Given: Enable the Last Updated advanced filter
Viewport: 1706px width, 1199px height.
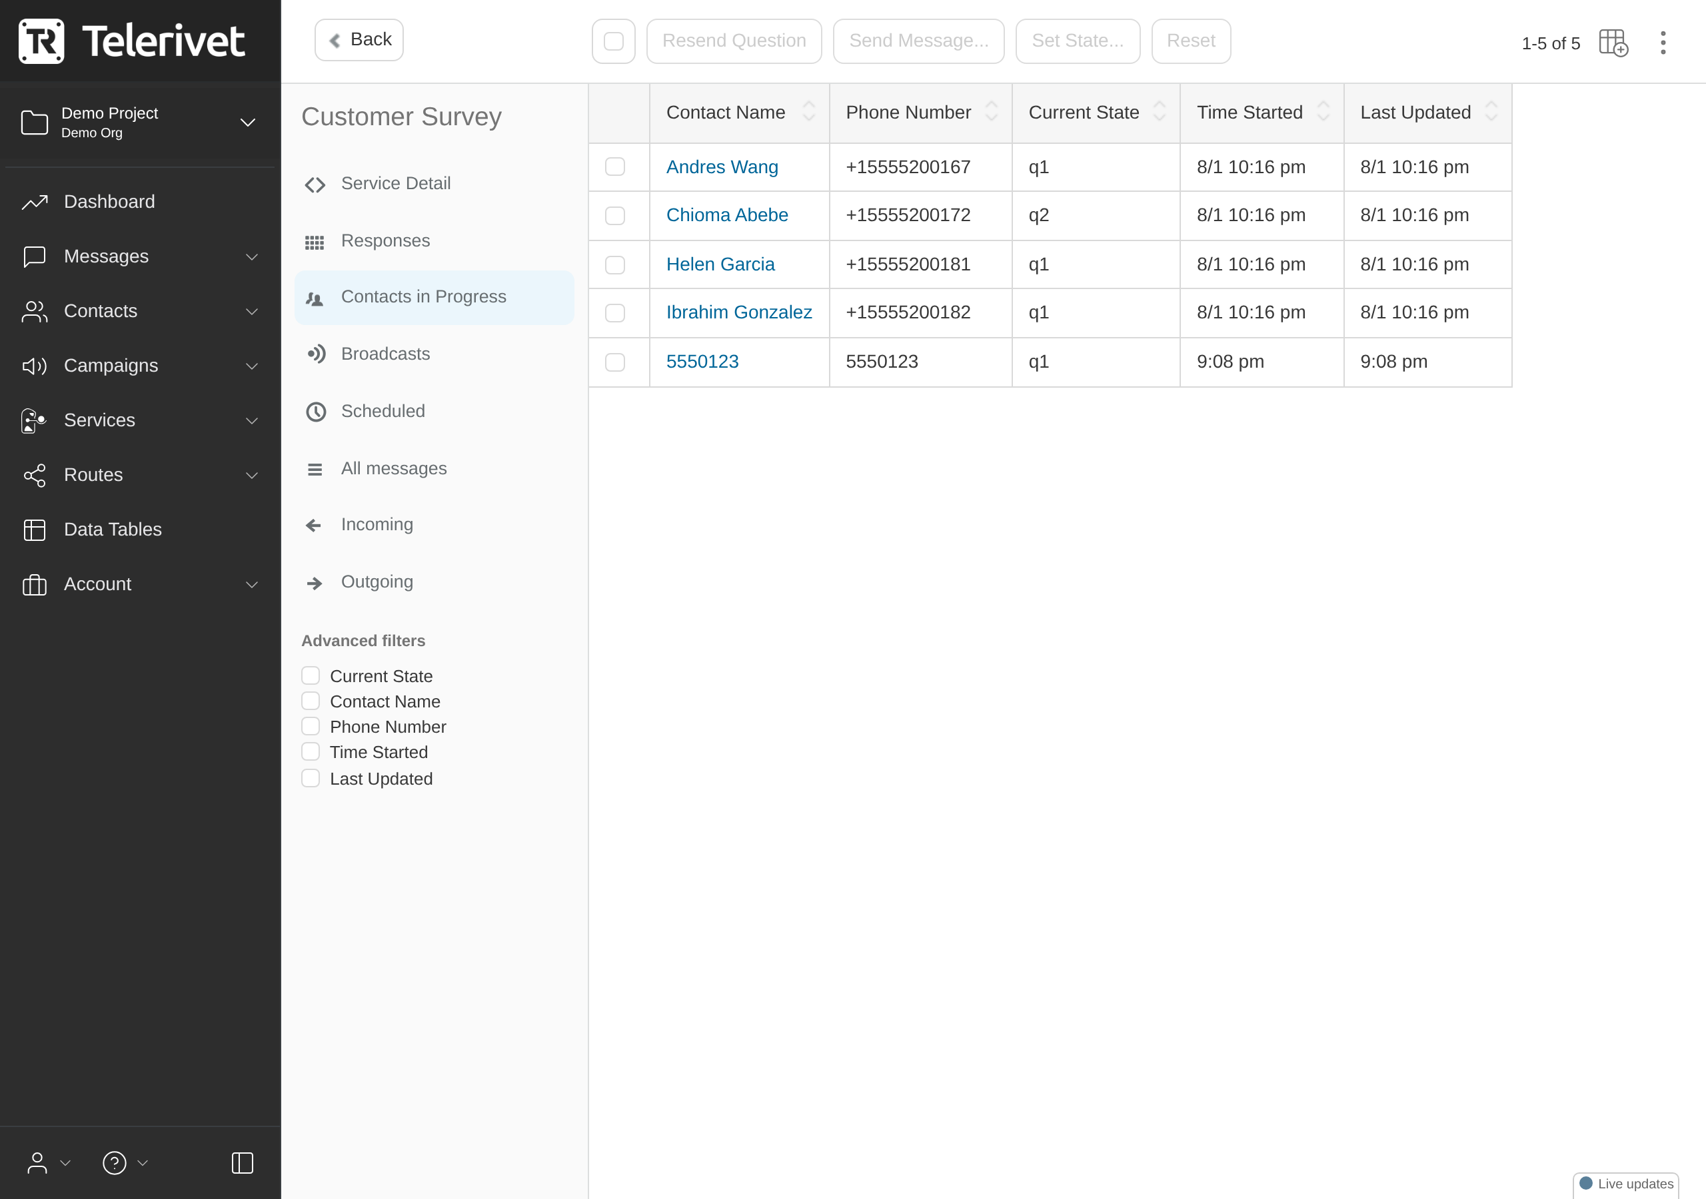Looking at the screenshot, I should coord(311,778).
